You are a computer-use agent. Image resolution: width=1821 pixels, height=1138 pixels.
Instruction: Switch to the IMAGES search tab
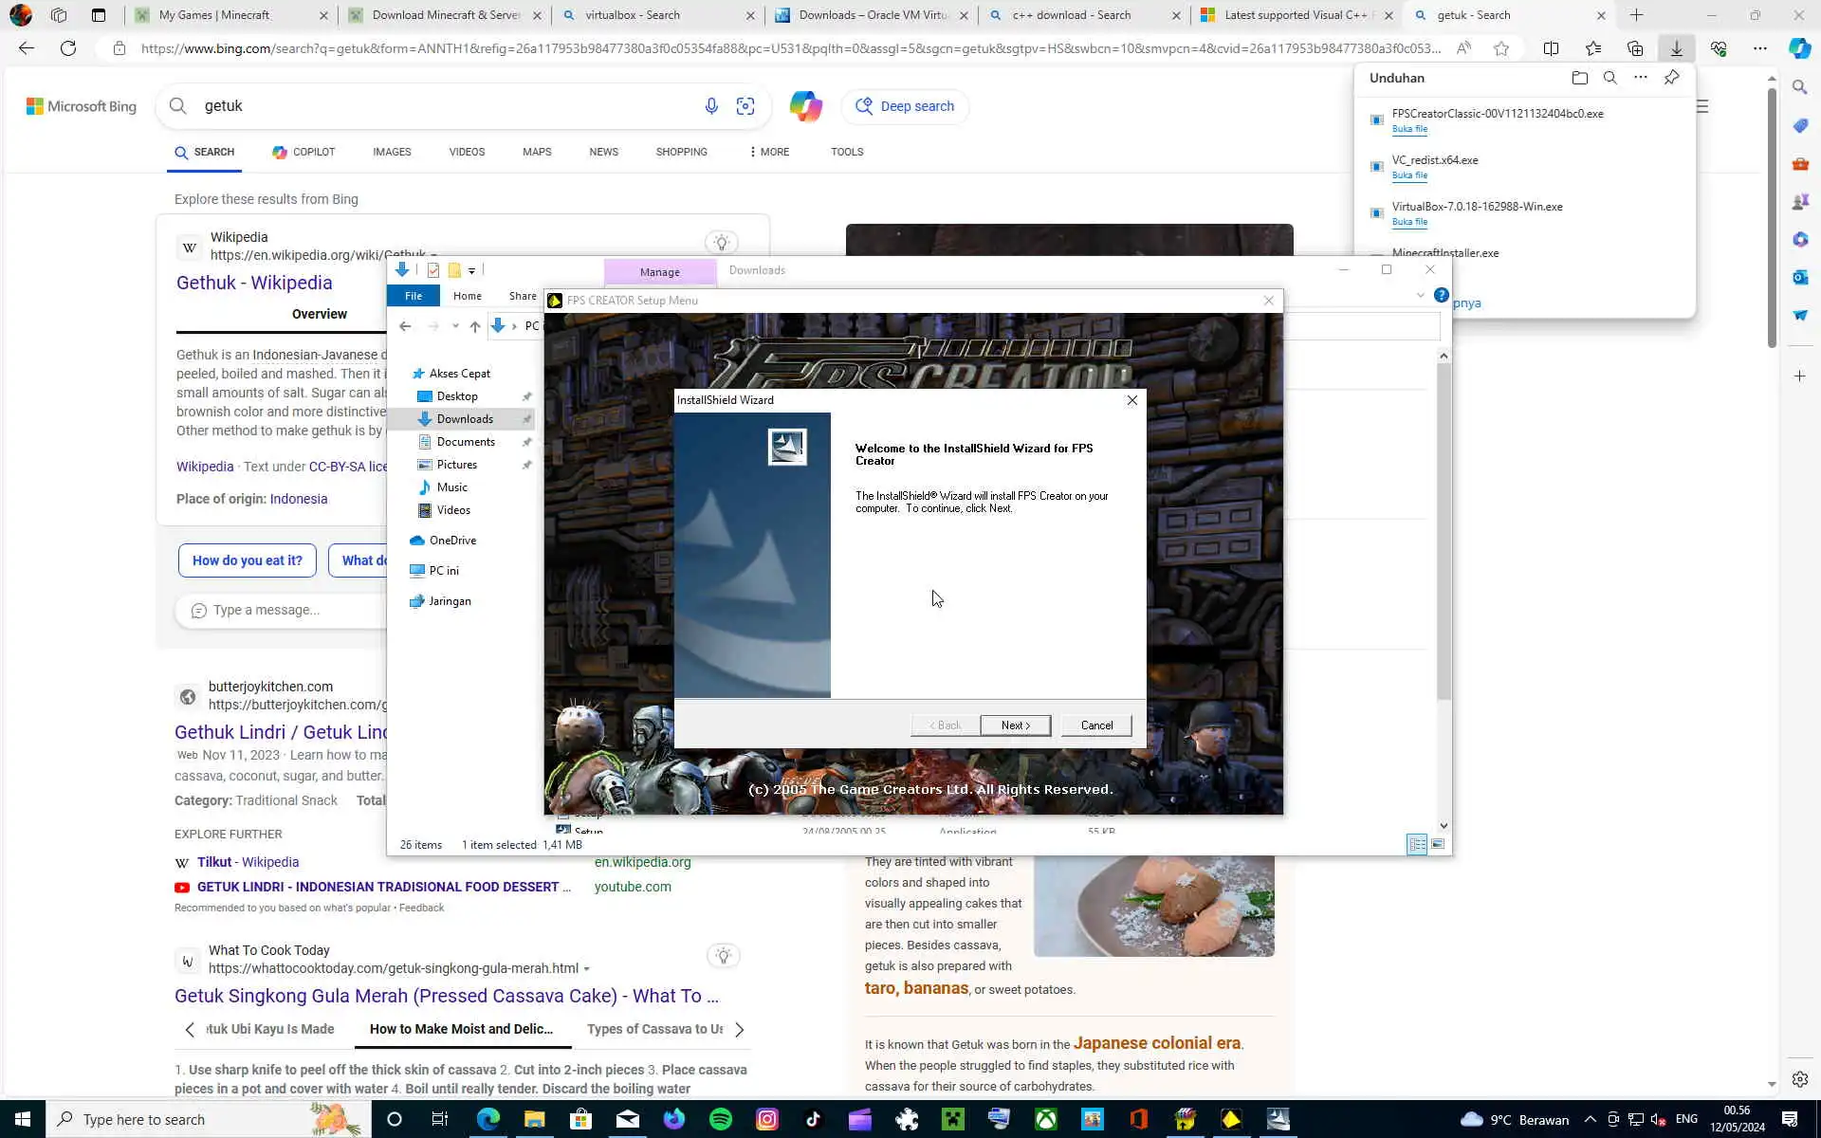tap(392, 152)
